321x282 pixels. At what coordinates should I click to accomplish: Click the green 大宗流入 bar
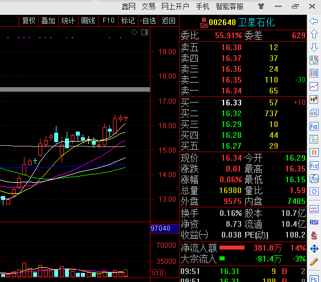222,259
